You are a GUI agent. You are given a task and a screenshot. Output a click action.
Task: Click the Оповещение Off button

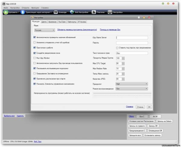click(x=155, y=131)
